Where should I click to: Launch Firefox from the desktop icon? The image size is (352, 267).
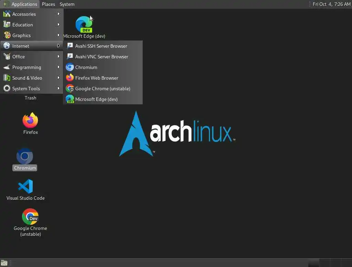coord(30,120)
